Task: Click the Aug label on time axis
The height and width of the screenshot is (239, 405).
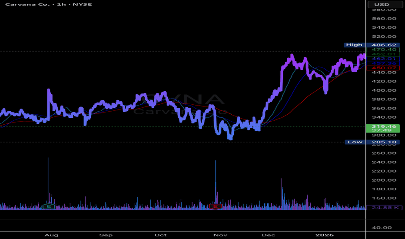Action: [x=51, y=235]
